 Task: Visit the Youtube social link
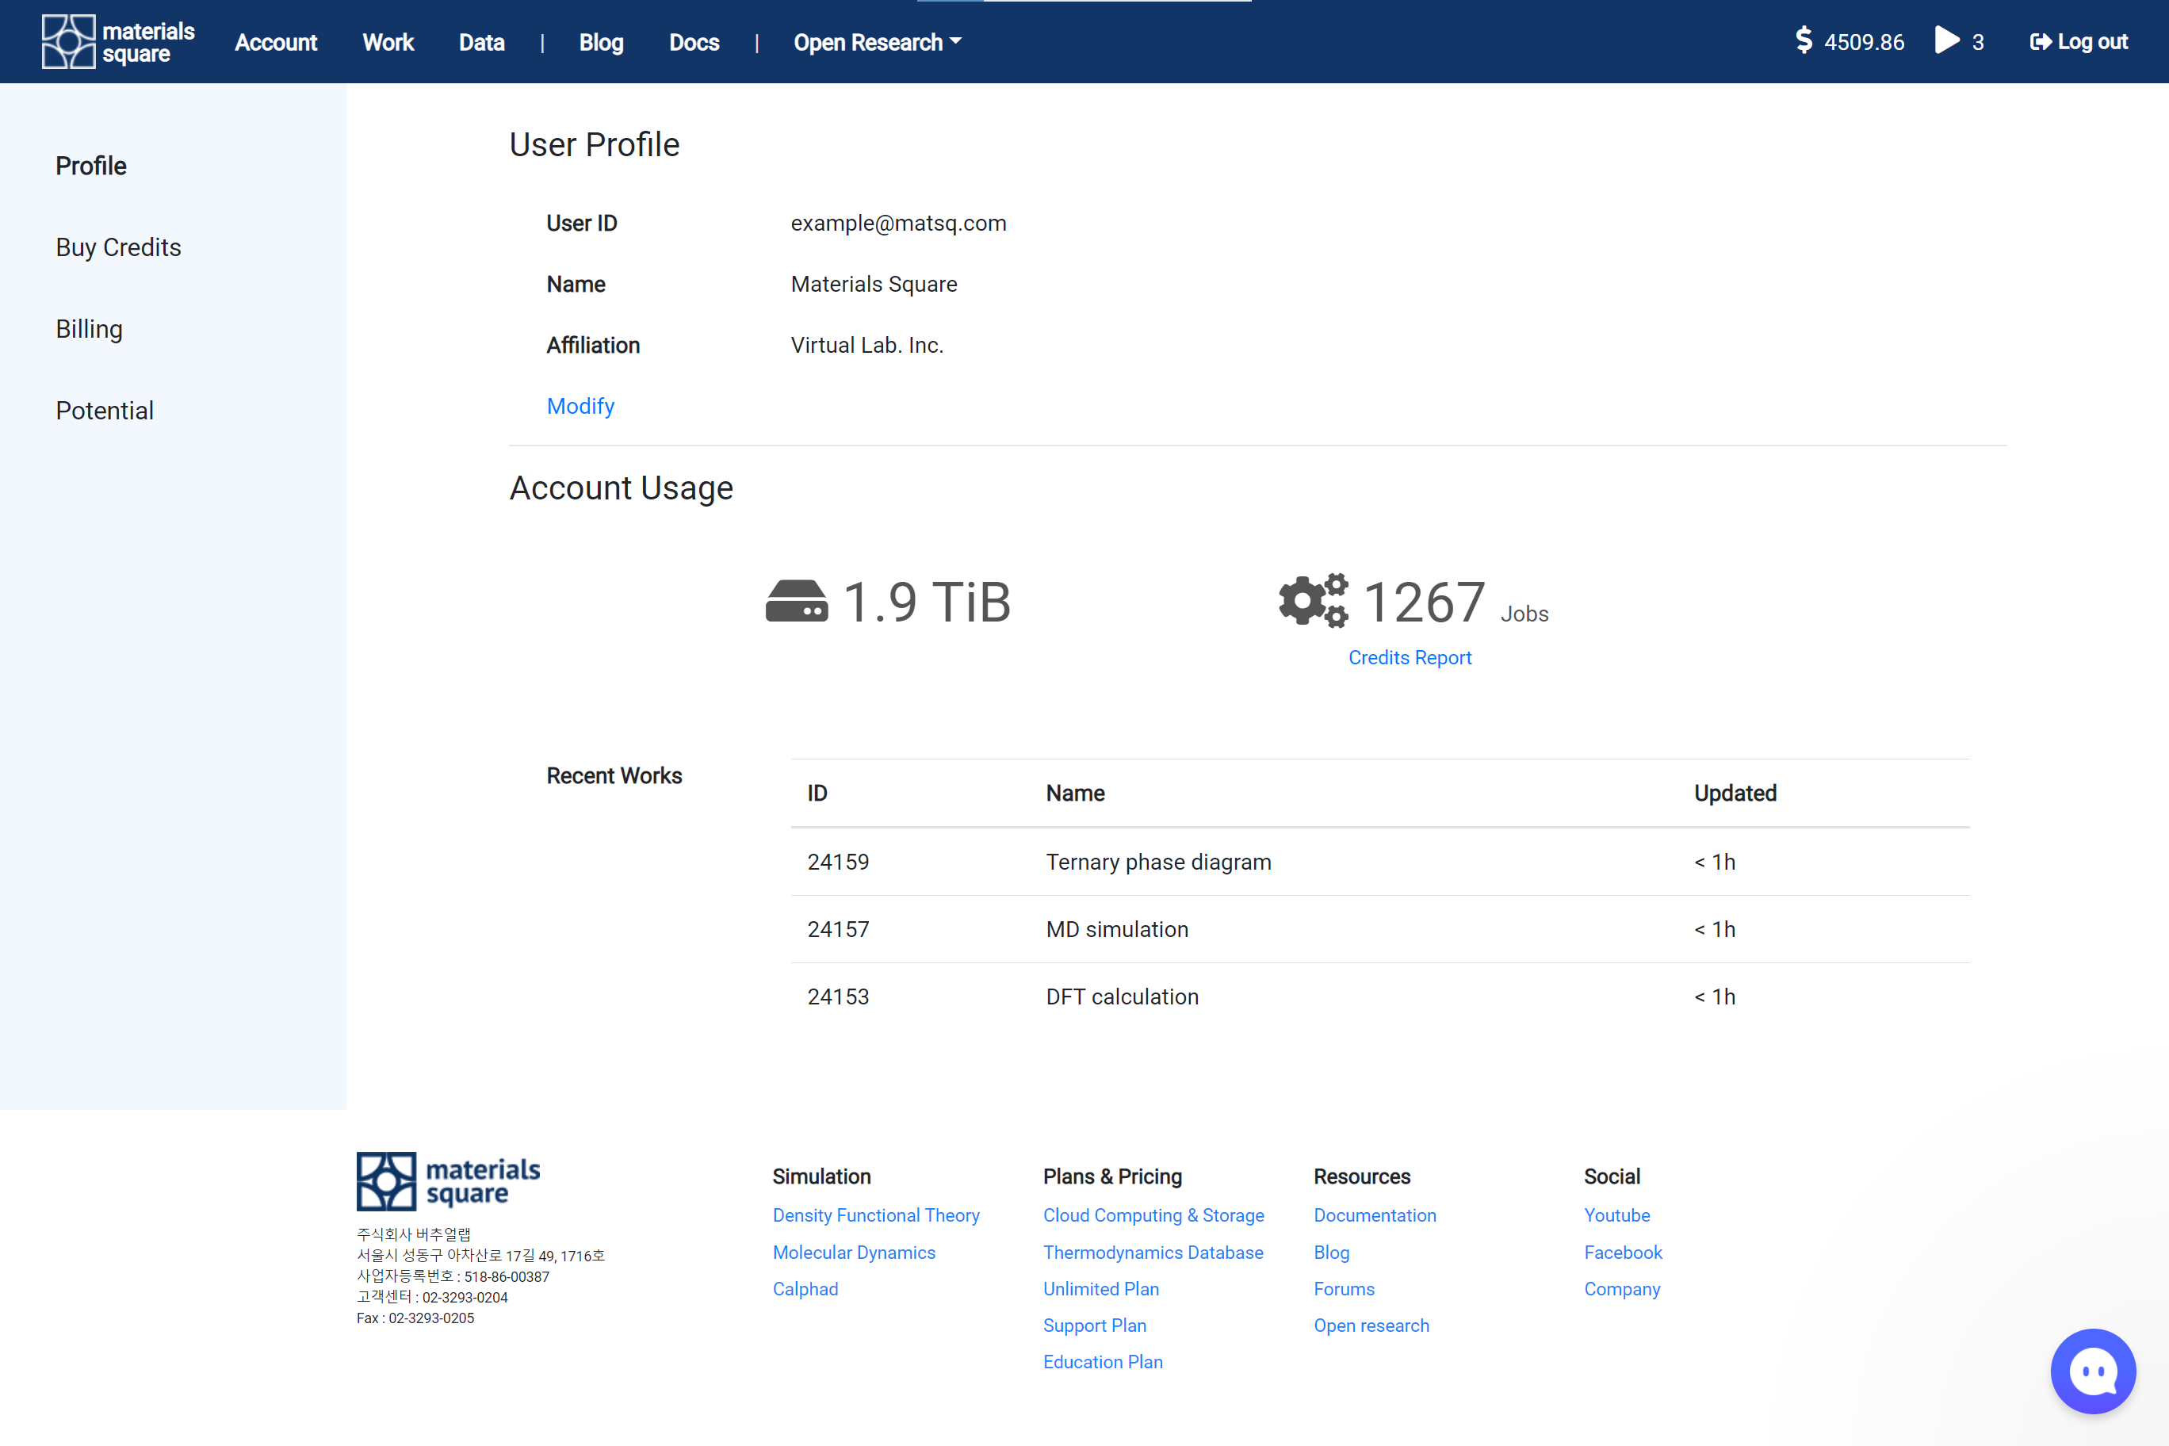point(1616,1215)
